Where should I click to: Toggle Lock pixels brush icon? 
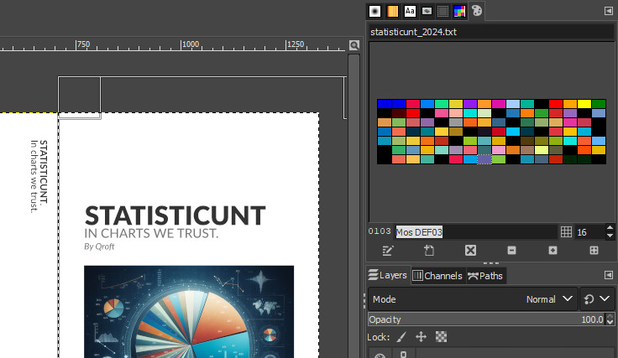401,337
